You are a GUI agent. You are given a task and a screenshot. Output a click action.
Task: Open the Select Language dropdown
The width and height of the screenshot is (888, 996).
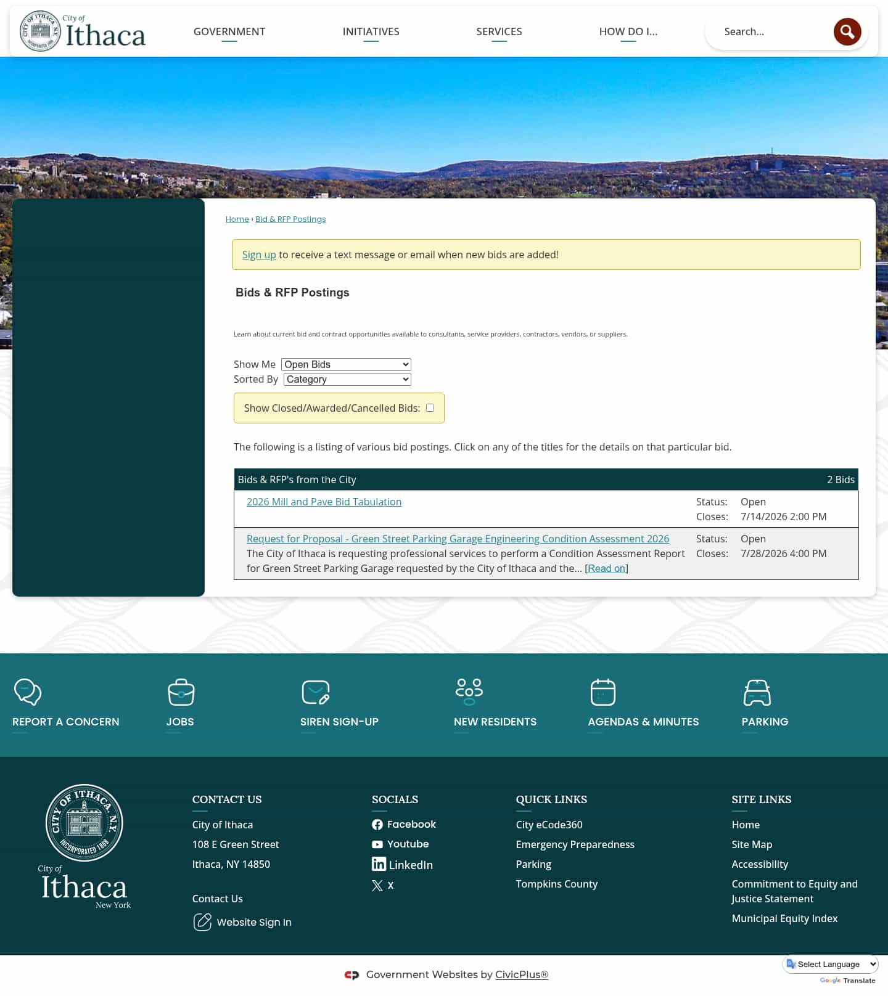pos(831,964)
